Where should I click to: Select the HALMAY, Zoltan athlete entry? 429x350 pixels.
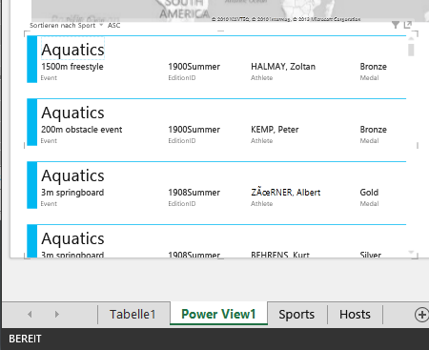point(283,67)
